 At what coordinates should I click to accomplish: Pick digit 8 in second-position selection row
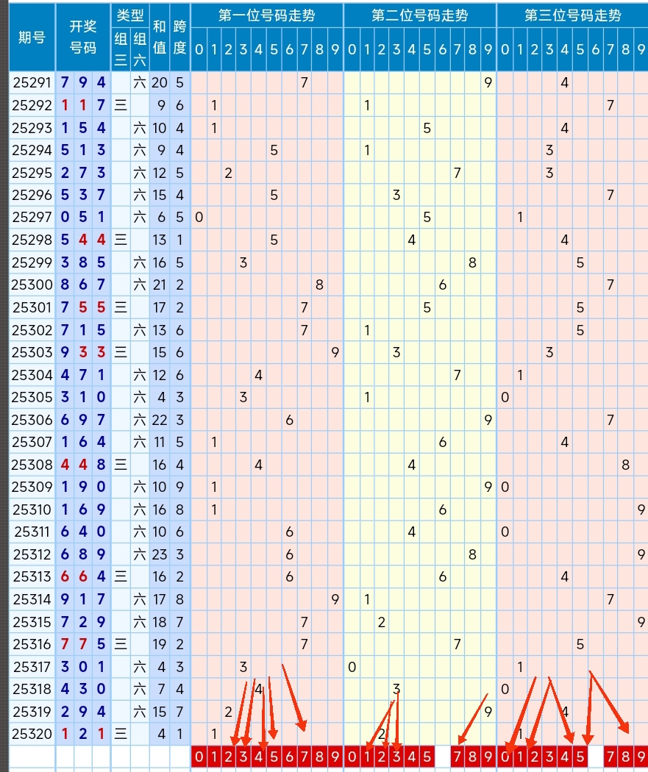click(473, 757)
